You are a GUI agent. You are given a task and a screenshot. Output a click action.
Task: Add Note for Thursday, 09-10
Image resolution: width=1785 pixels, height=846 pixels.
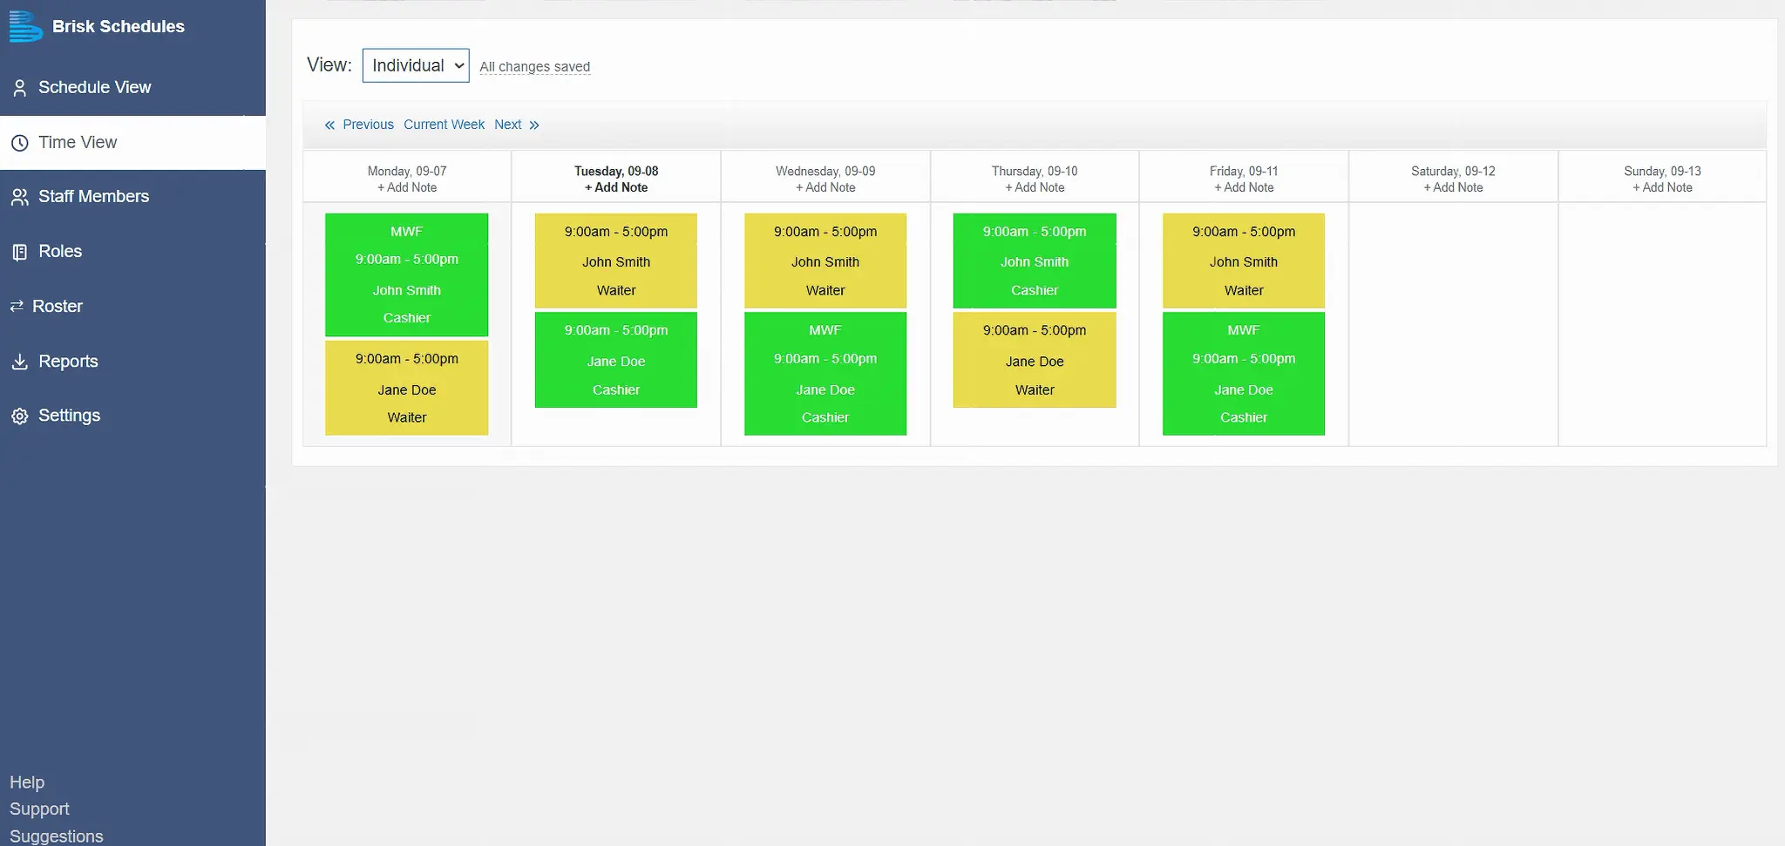tap(1035, 187)
